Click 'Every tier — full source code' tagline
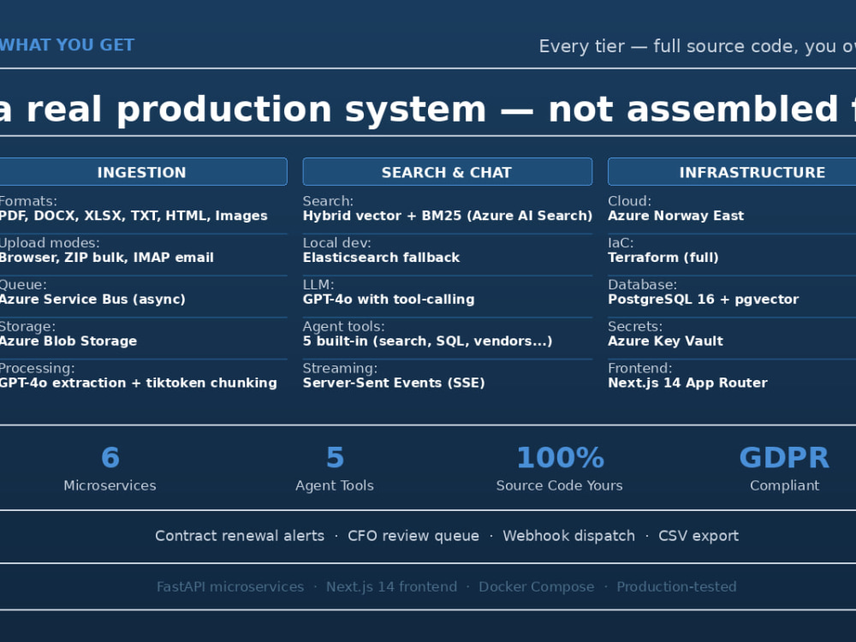The image size is (856, 642). pos(669,46)
